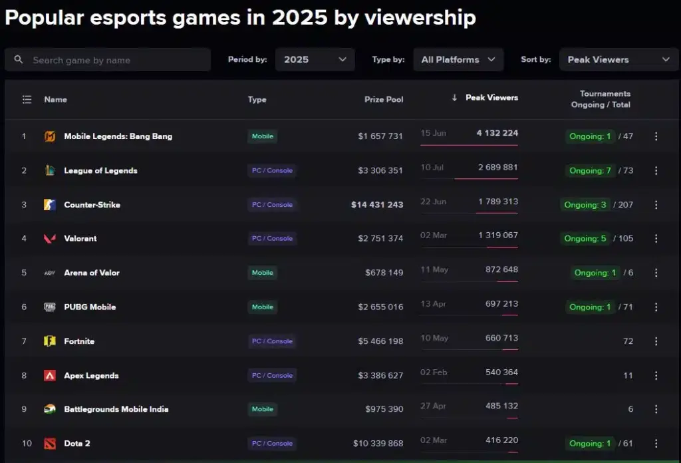
Task: Sort by the Prize Pool column header
Action: [384, 100]
